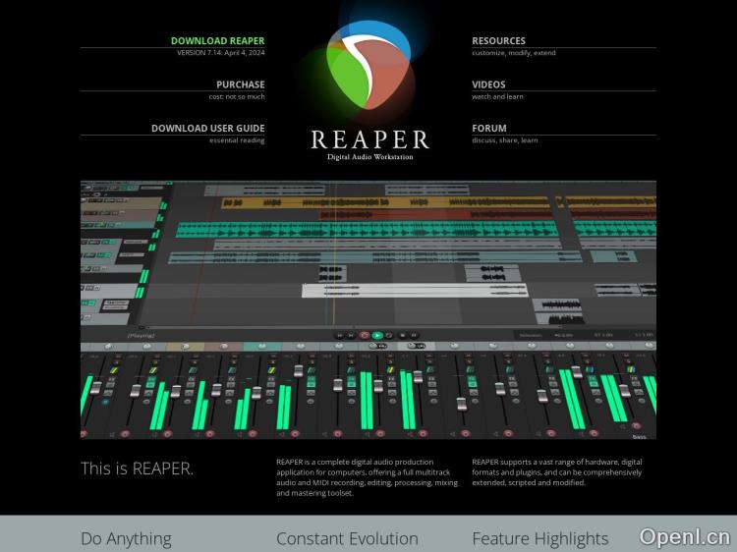Open the Forum link
Screen dimensions: 737x552
pyautogui.click(x=489, y=128)
